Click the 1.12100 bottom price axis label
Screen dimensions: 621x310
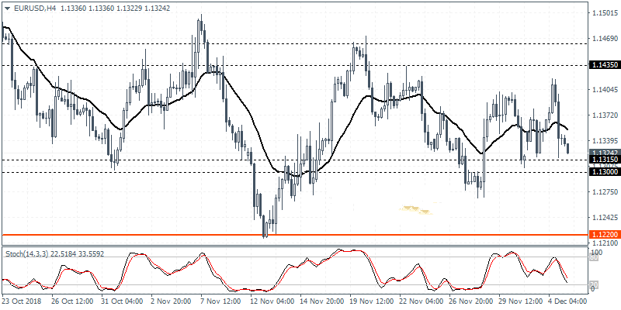[x=604, y=243]
